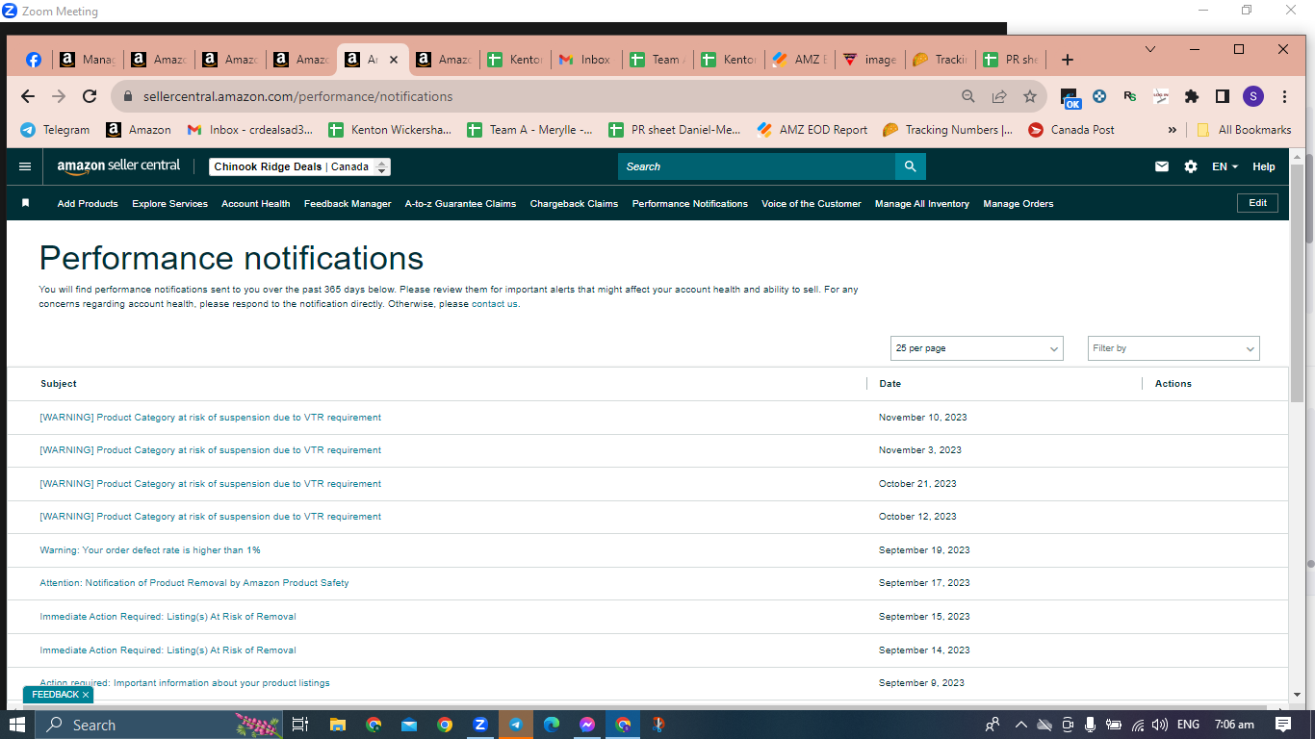Open Feedback Manager

pos(348,204)
